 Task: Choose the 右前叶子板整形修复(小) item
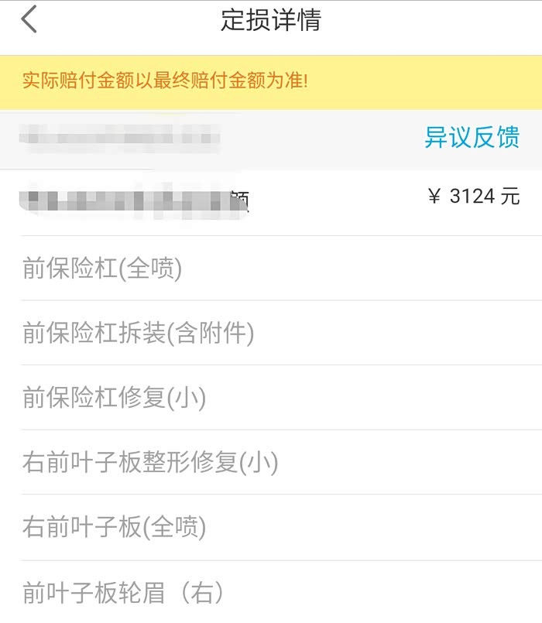[x=150, y=463]
